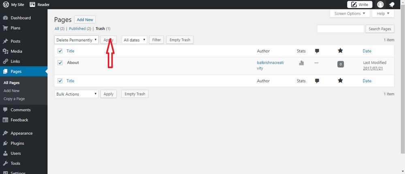This screenshot has height=174, width=405.
Task: Click author link balkrishnacreativity
Action: pos(270,65)
